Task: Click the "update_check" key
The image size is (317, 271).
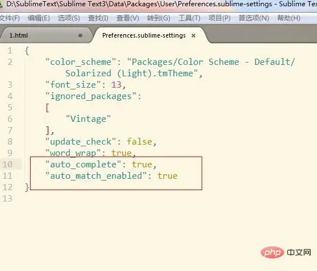Action: point(81,142)
